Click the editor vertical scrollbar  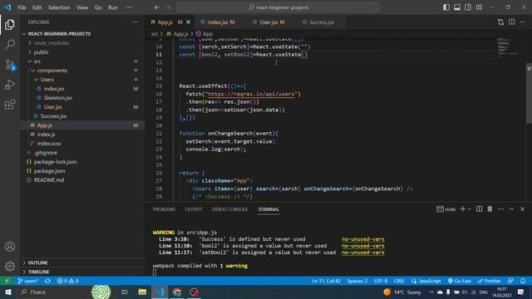(529, 93)
